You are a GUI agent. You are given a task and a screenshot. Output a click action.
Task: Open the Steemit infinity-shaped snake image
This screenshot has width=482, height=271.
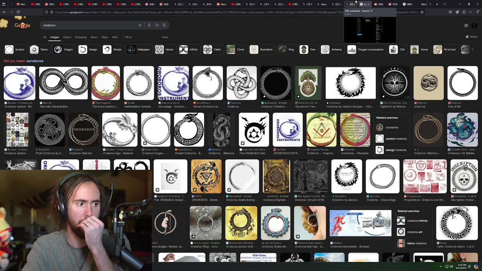(63, 83)
